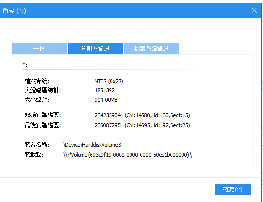Viewport: 263px width, 202px height.
Task: Select the 大小總計: label
Action: coord(37,100)
